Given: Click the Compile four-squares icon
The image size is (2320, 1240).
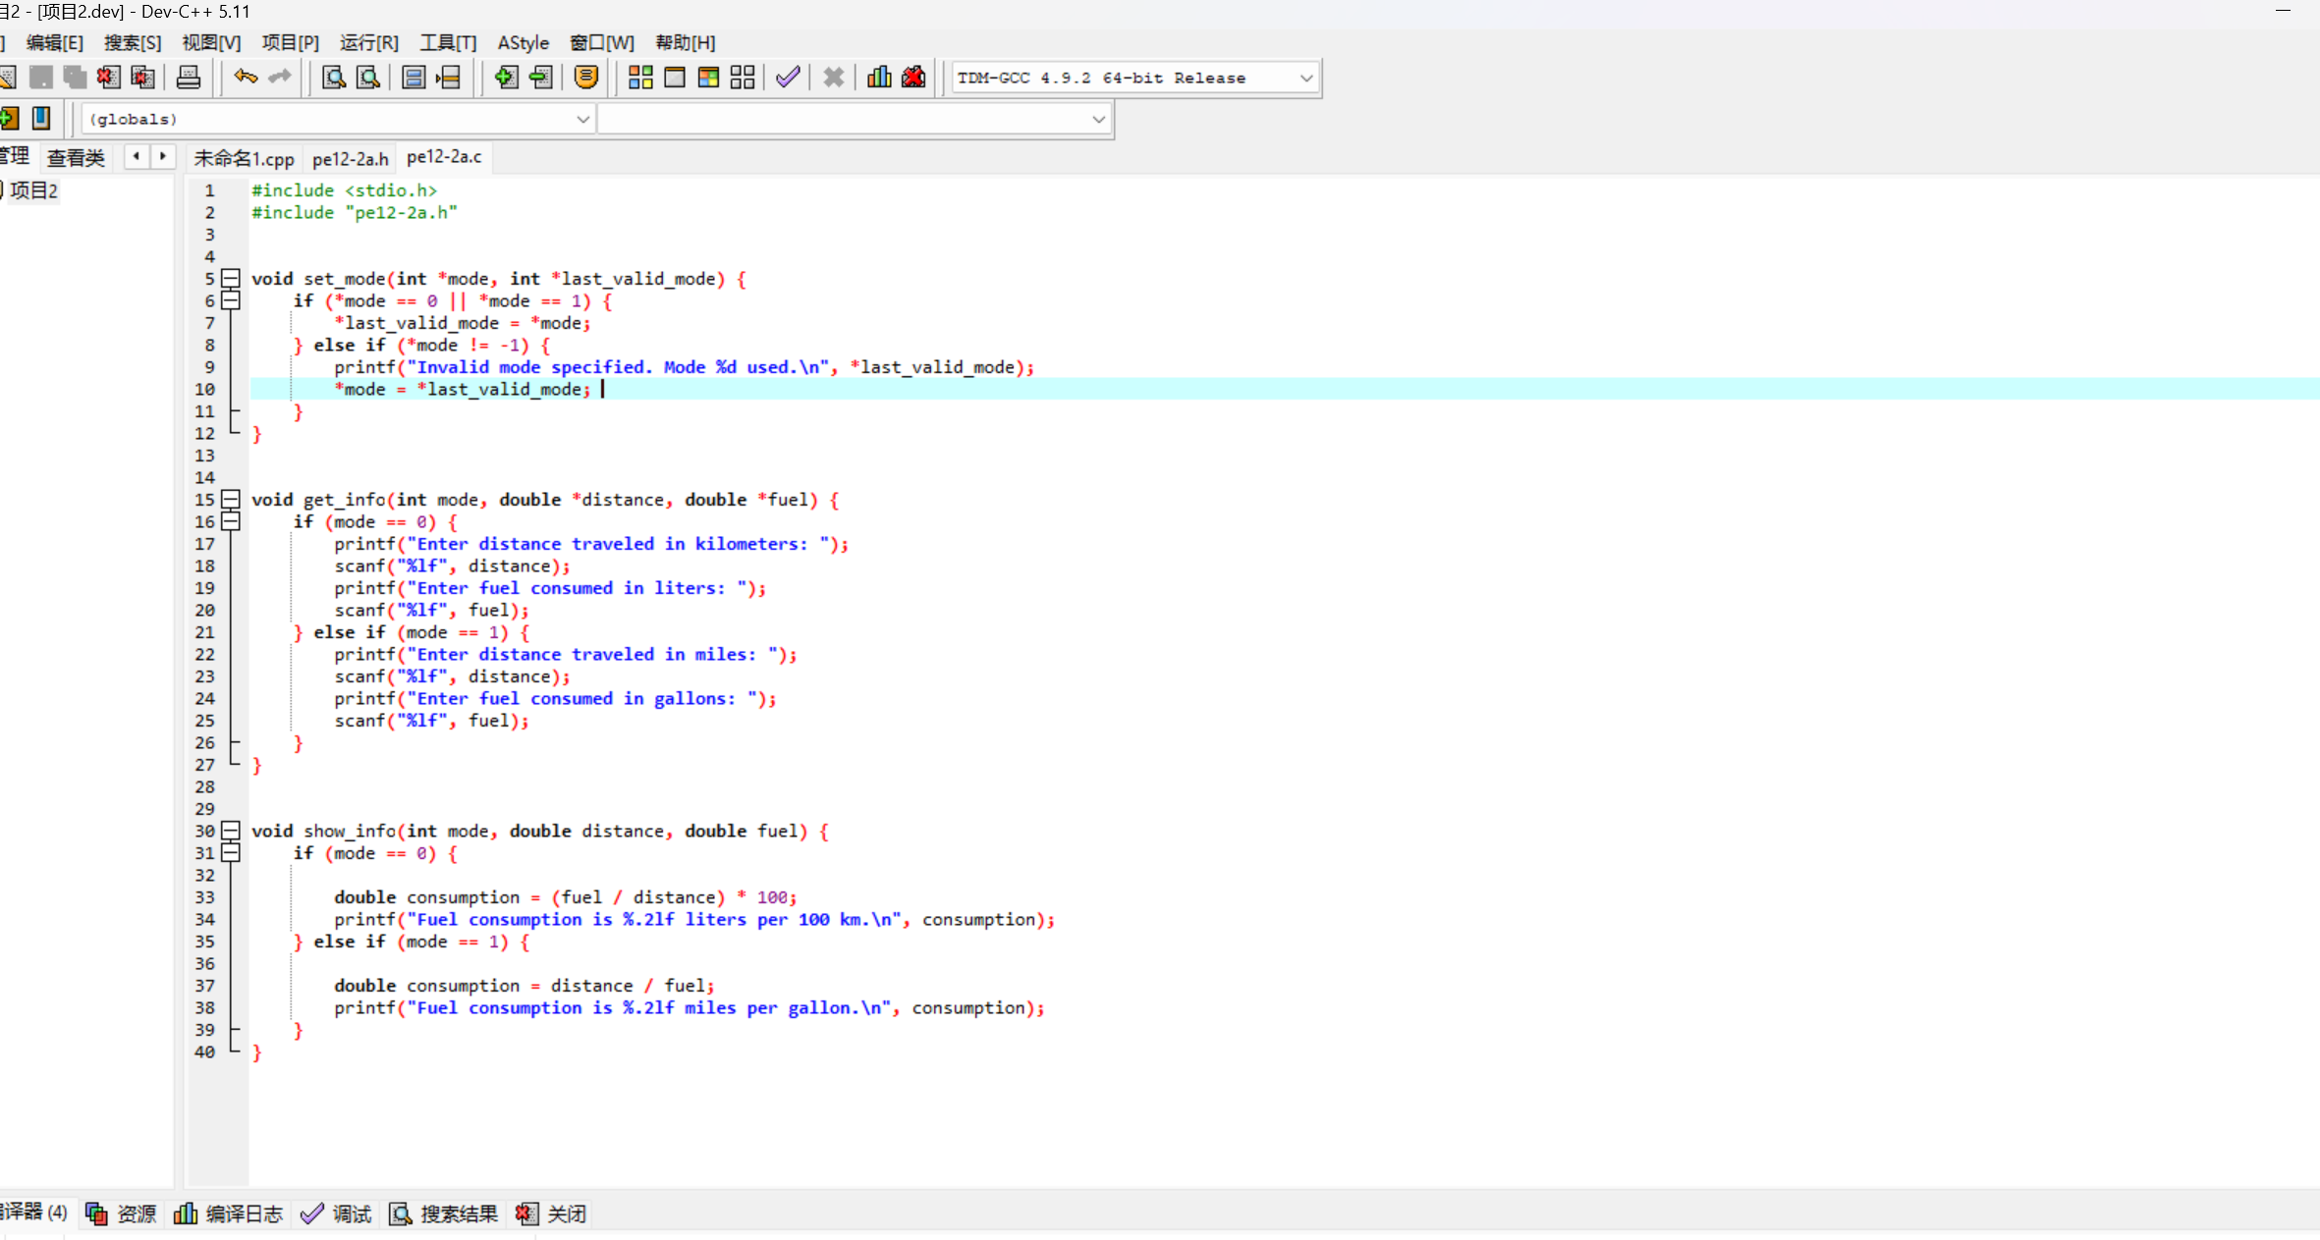Looking at the screenshot, I should pos(640,78).
